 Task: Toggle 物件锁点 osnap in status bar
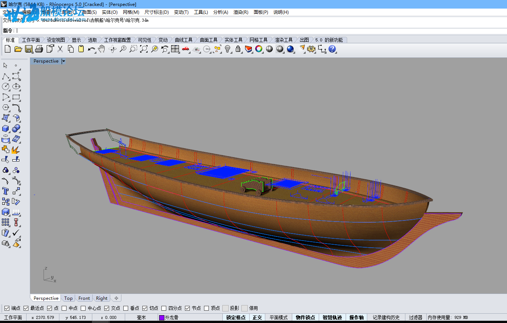[x=305, y=317]
